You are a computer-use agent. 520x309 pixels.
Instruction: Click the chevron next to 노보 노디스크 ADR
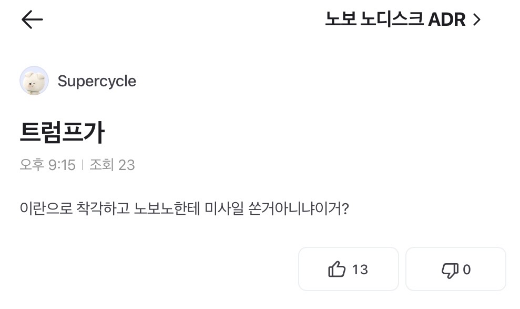(477, 20)
